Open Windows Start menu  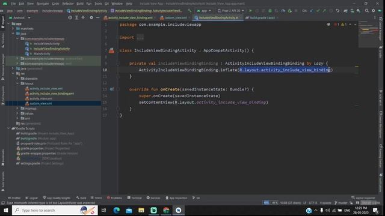pyautogui.click(x=5, y=211)
